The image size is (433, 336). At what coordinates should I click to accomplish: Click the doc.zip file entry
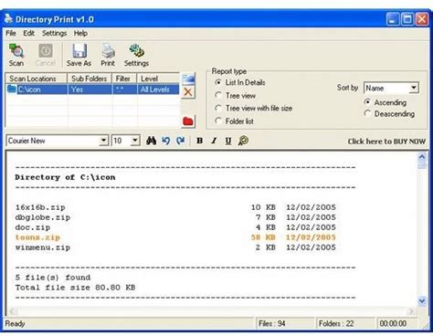[x=33, y=227]
